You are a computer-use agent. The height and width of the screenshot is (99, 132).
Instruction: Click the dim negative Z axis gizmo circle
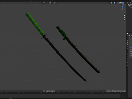(x=123, y=12)
